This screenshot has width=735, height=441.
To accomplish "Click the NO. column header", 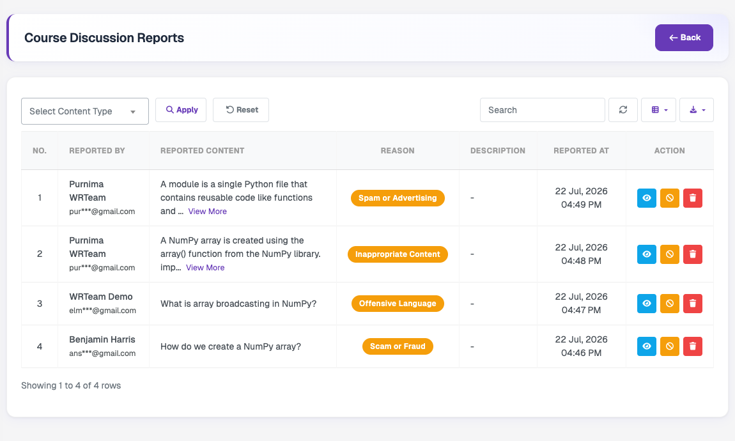I will (x=40, y=150).
